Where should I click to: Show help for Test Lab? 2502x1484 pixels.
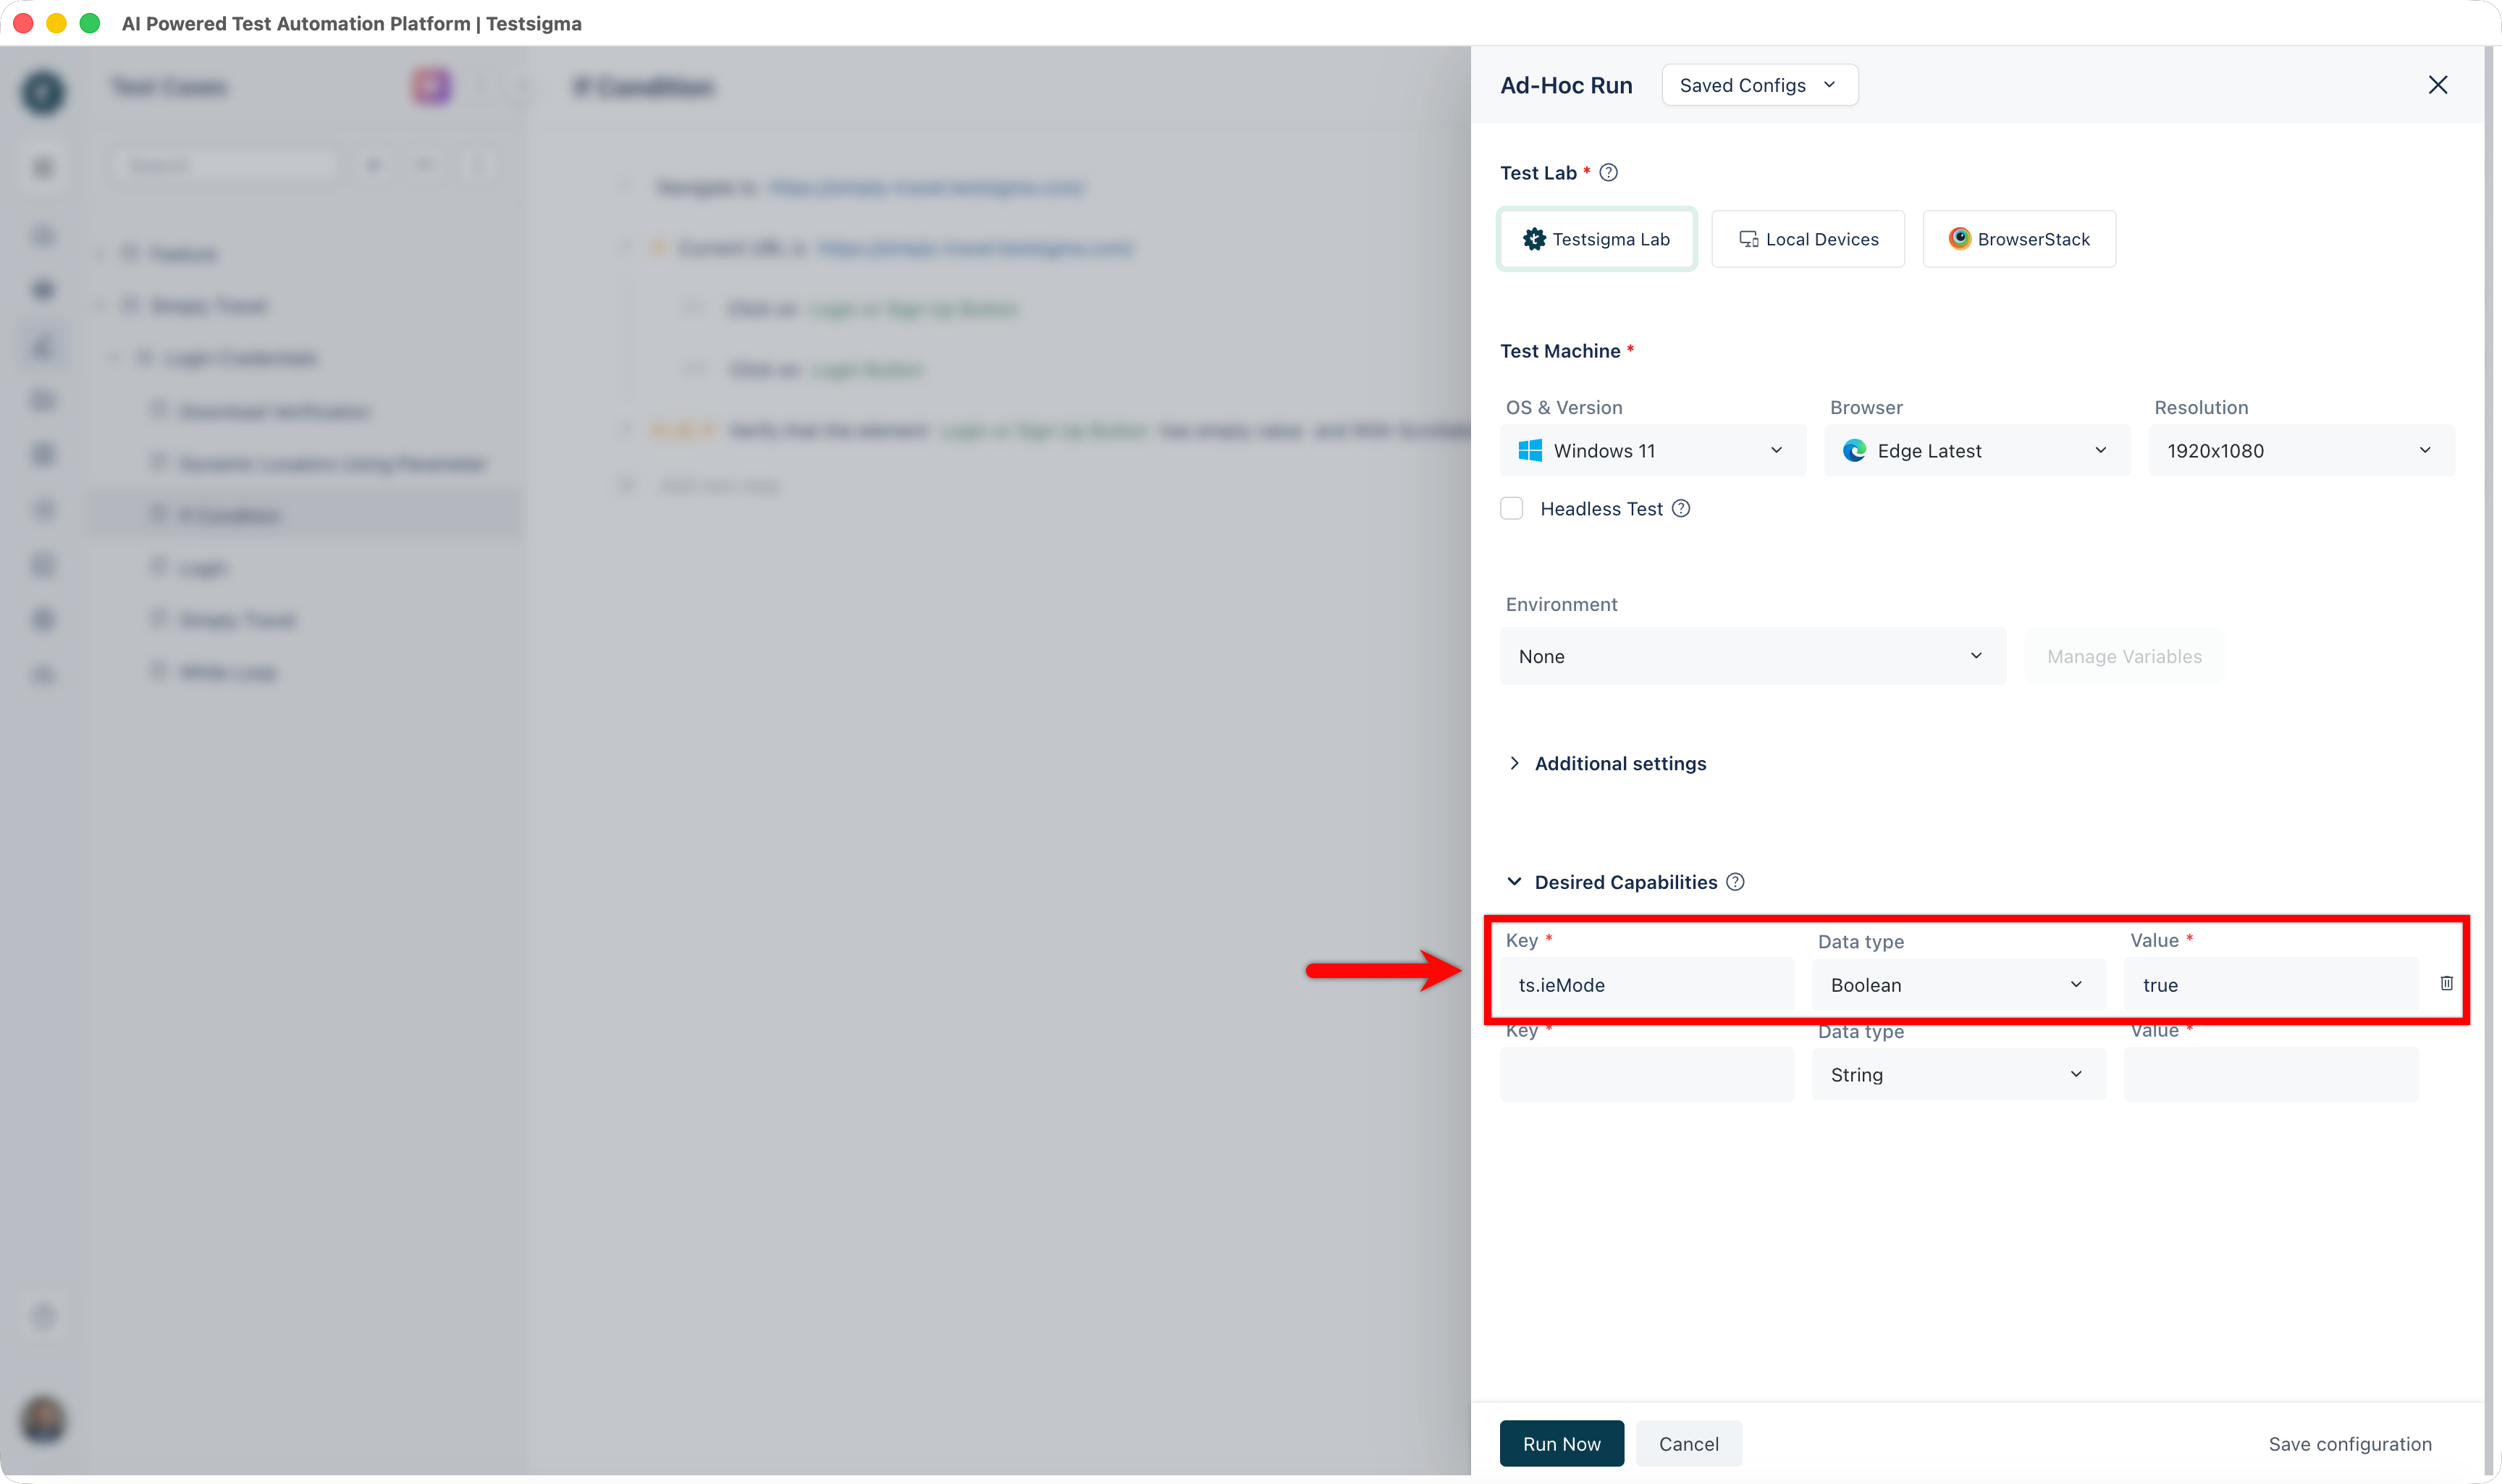1608,173
